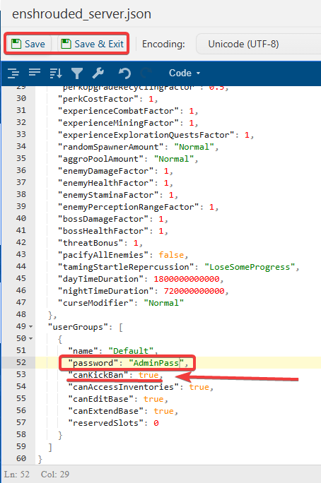
Task: Click the format JSON indent icon
Action: [13, 73]
